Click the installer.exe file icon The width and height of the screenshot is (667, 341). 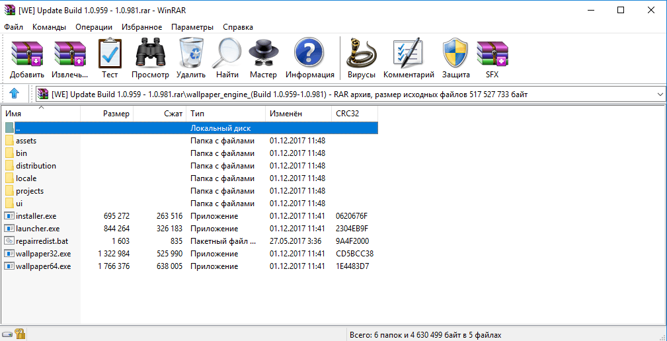coord(9,215)
